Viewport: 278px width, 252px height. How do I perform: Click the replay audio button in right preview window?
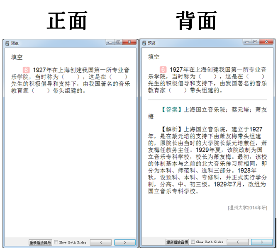coord(177,242)
